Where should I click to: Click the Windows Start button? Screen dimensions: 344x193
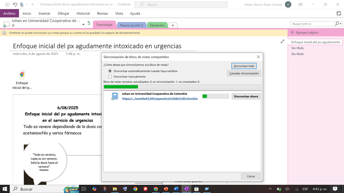[4, 189]
